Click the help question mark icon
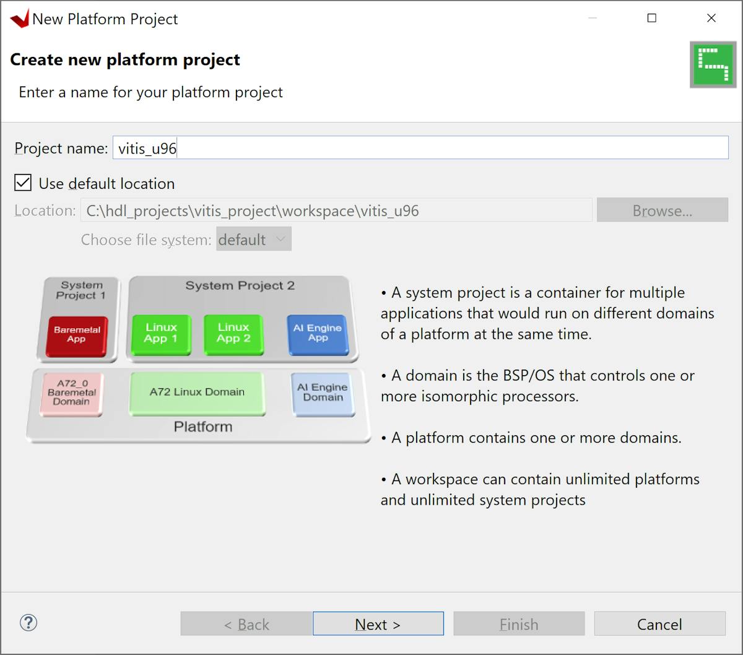This screenshot has width=743, height=655. point(28,623)
